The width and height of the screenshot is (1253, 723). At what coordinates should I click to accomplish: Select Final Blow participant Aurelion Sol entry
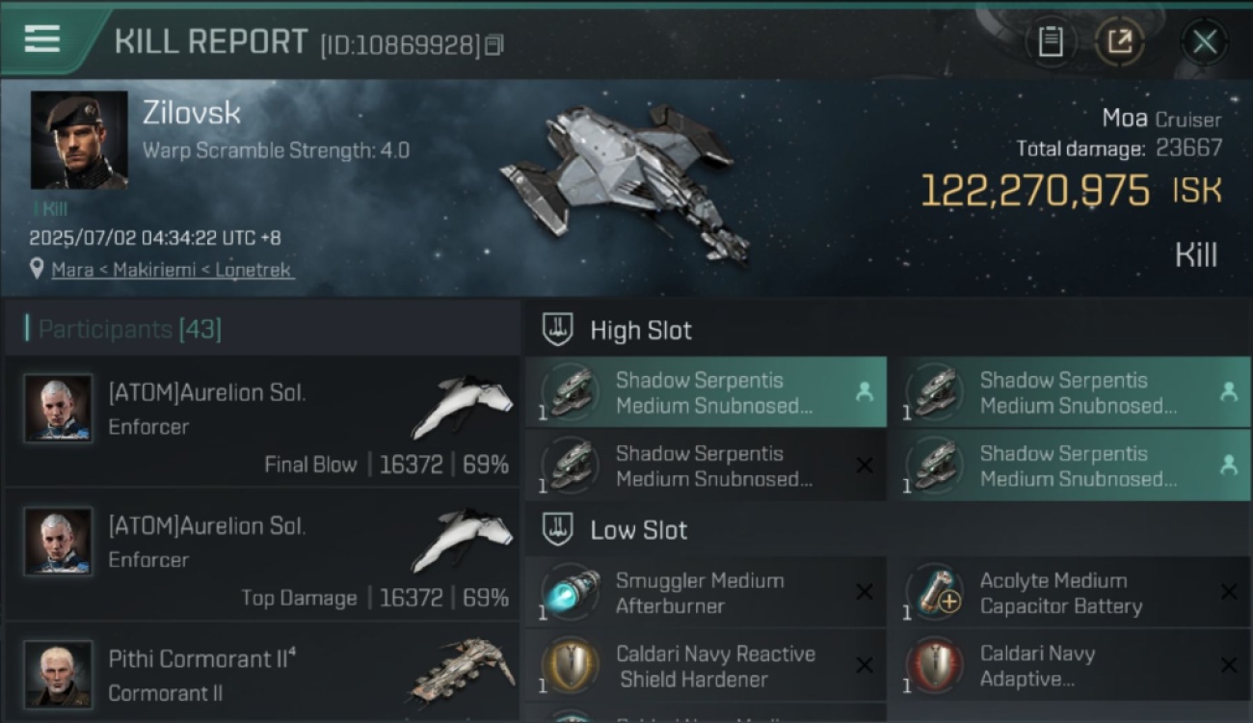tap(262, 422)
